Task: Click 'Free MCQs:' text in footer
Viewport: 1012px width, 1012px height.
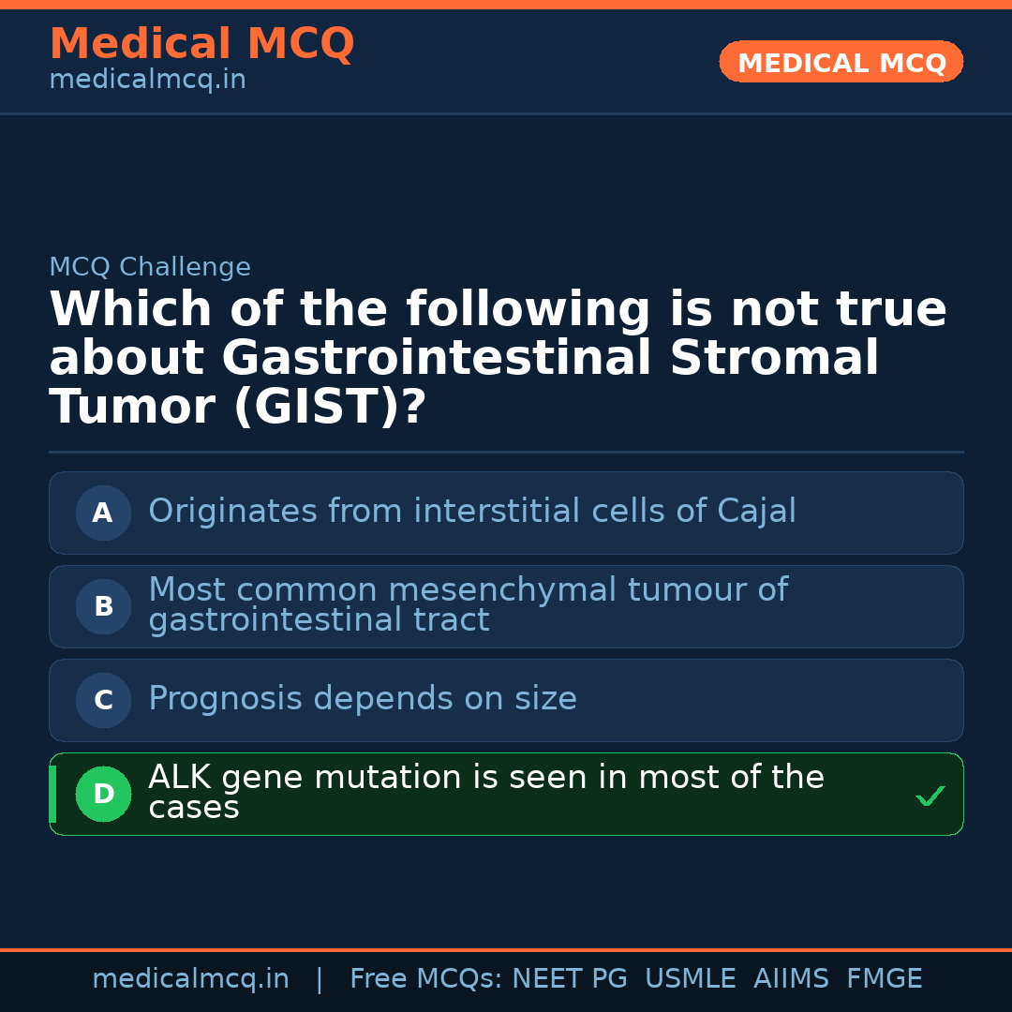Action: [426, 979]
